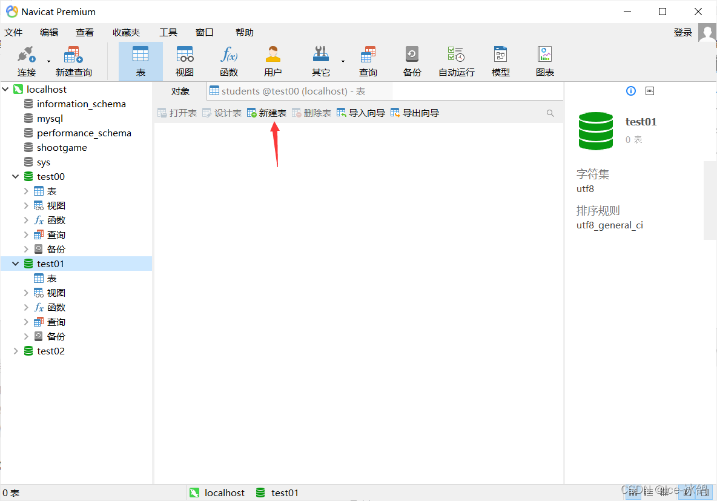
Task: Click the large test01 database icon in info panel
Action: (x=596, y=131)
